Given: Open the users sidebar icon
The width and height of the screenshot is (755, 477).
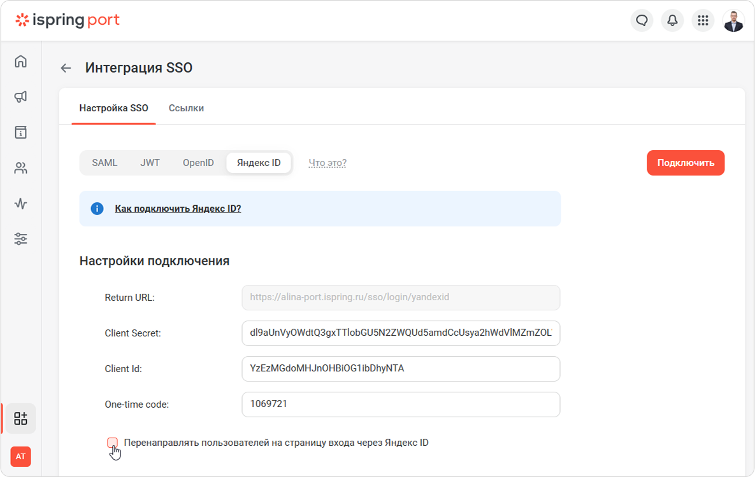Looking at the screenshot, I should tap(20, 168).
